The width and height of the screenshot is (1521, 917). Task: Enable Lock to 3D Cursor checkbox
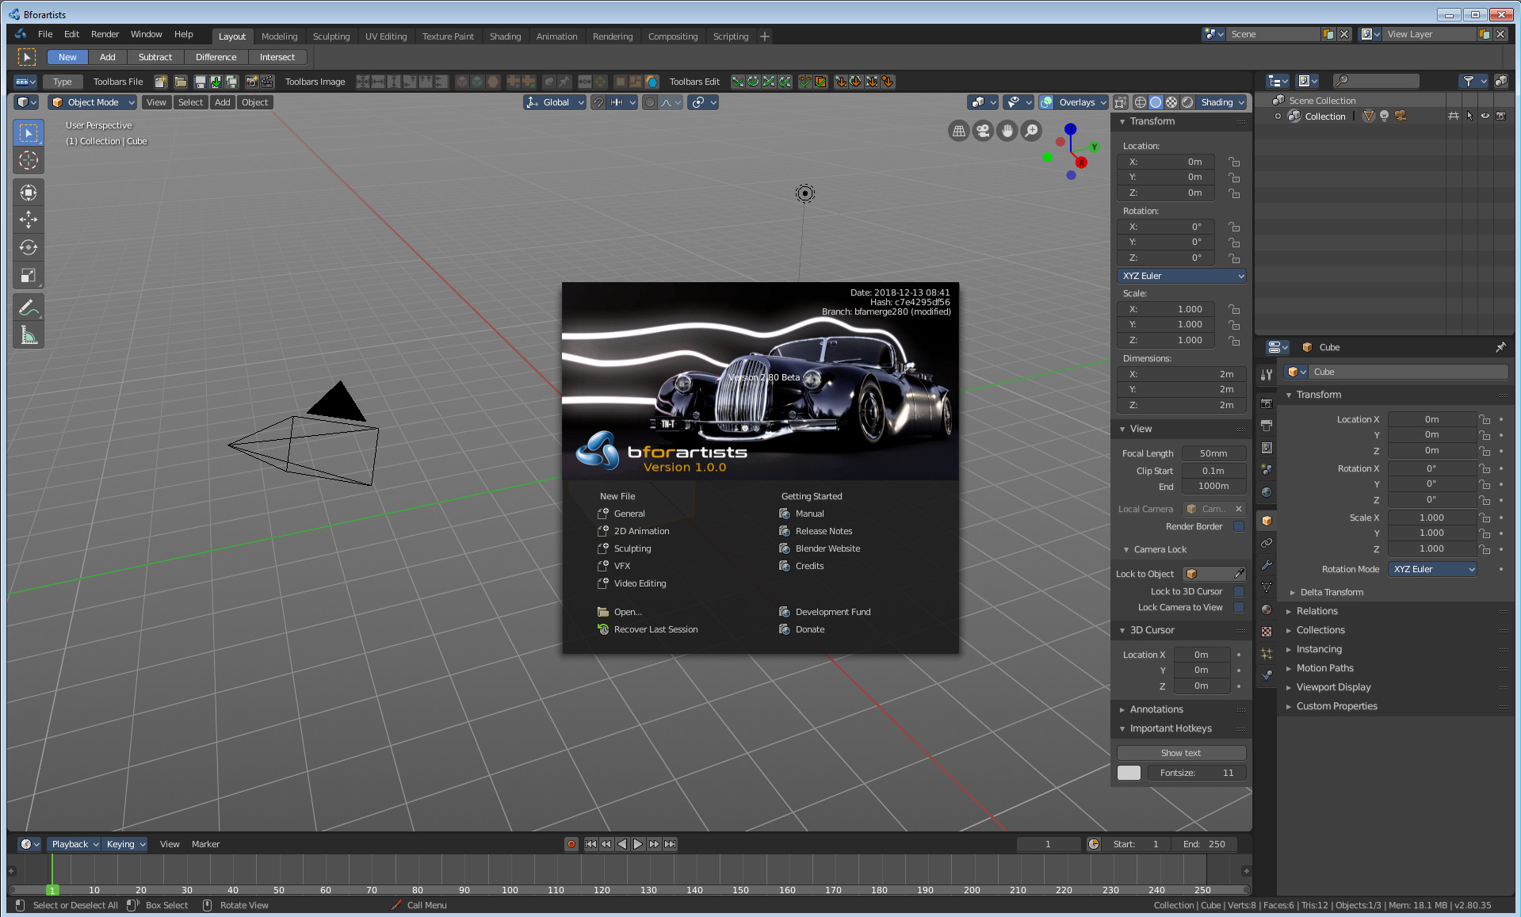tap(1239, 591)
